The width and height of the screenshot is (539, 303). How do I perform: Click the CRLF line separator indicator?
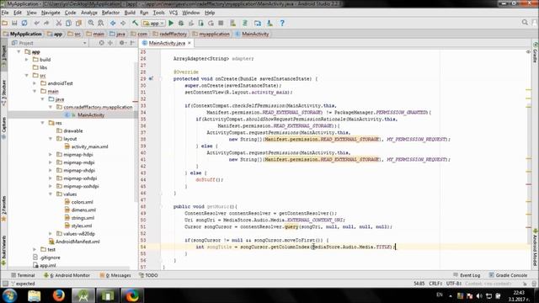[435, 284]
